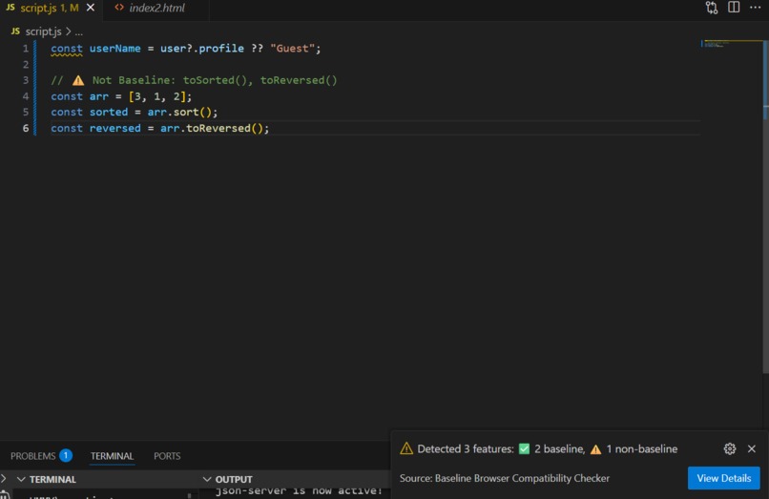Click the 'Source: Baseline Browser Compatibility Checker' text
This screenshot has height=499, width=769.
(504, 478)
